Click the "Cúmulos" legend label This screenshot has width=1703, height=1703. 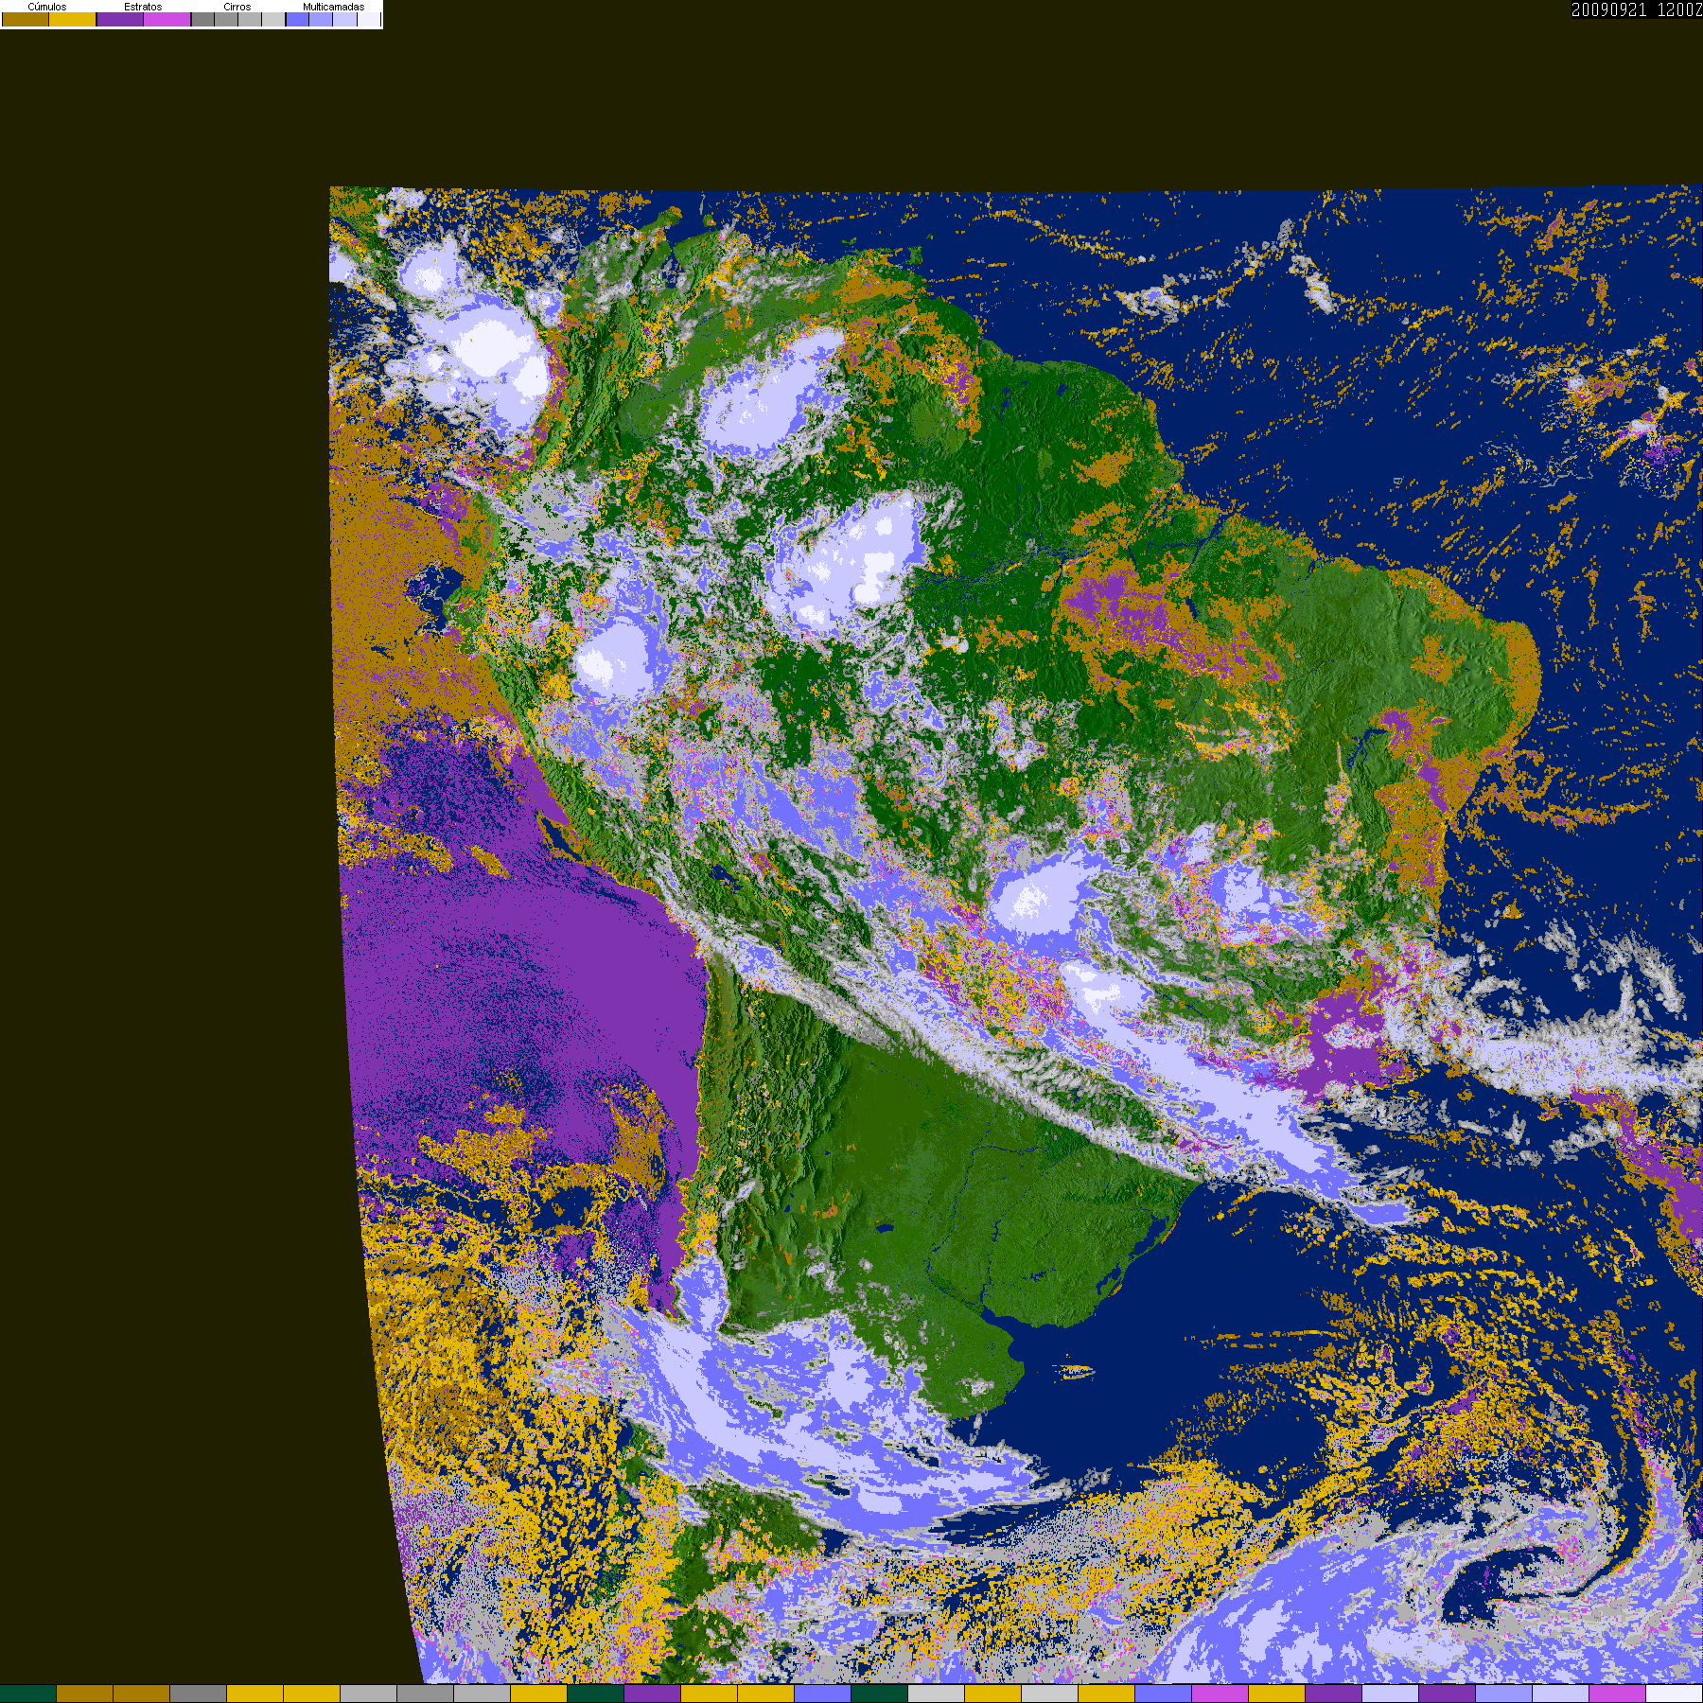(x=47, y=7)
